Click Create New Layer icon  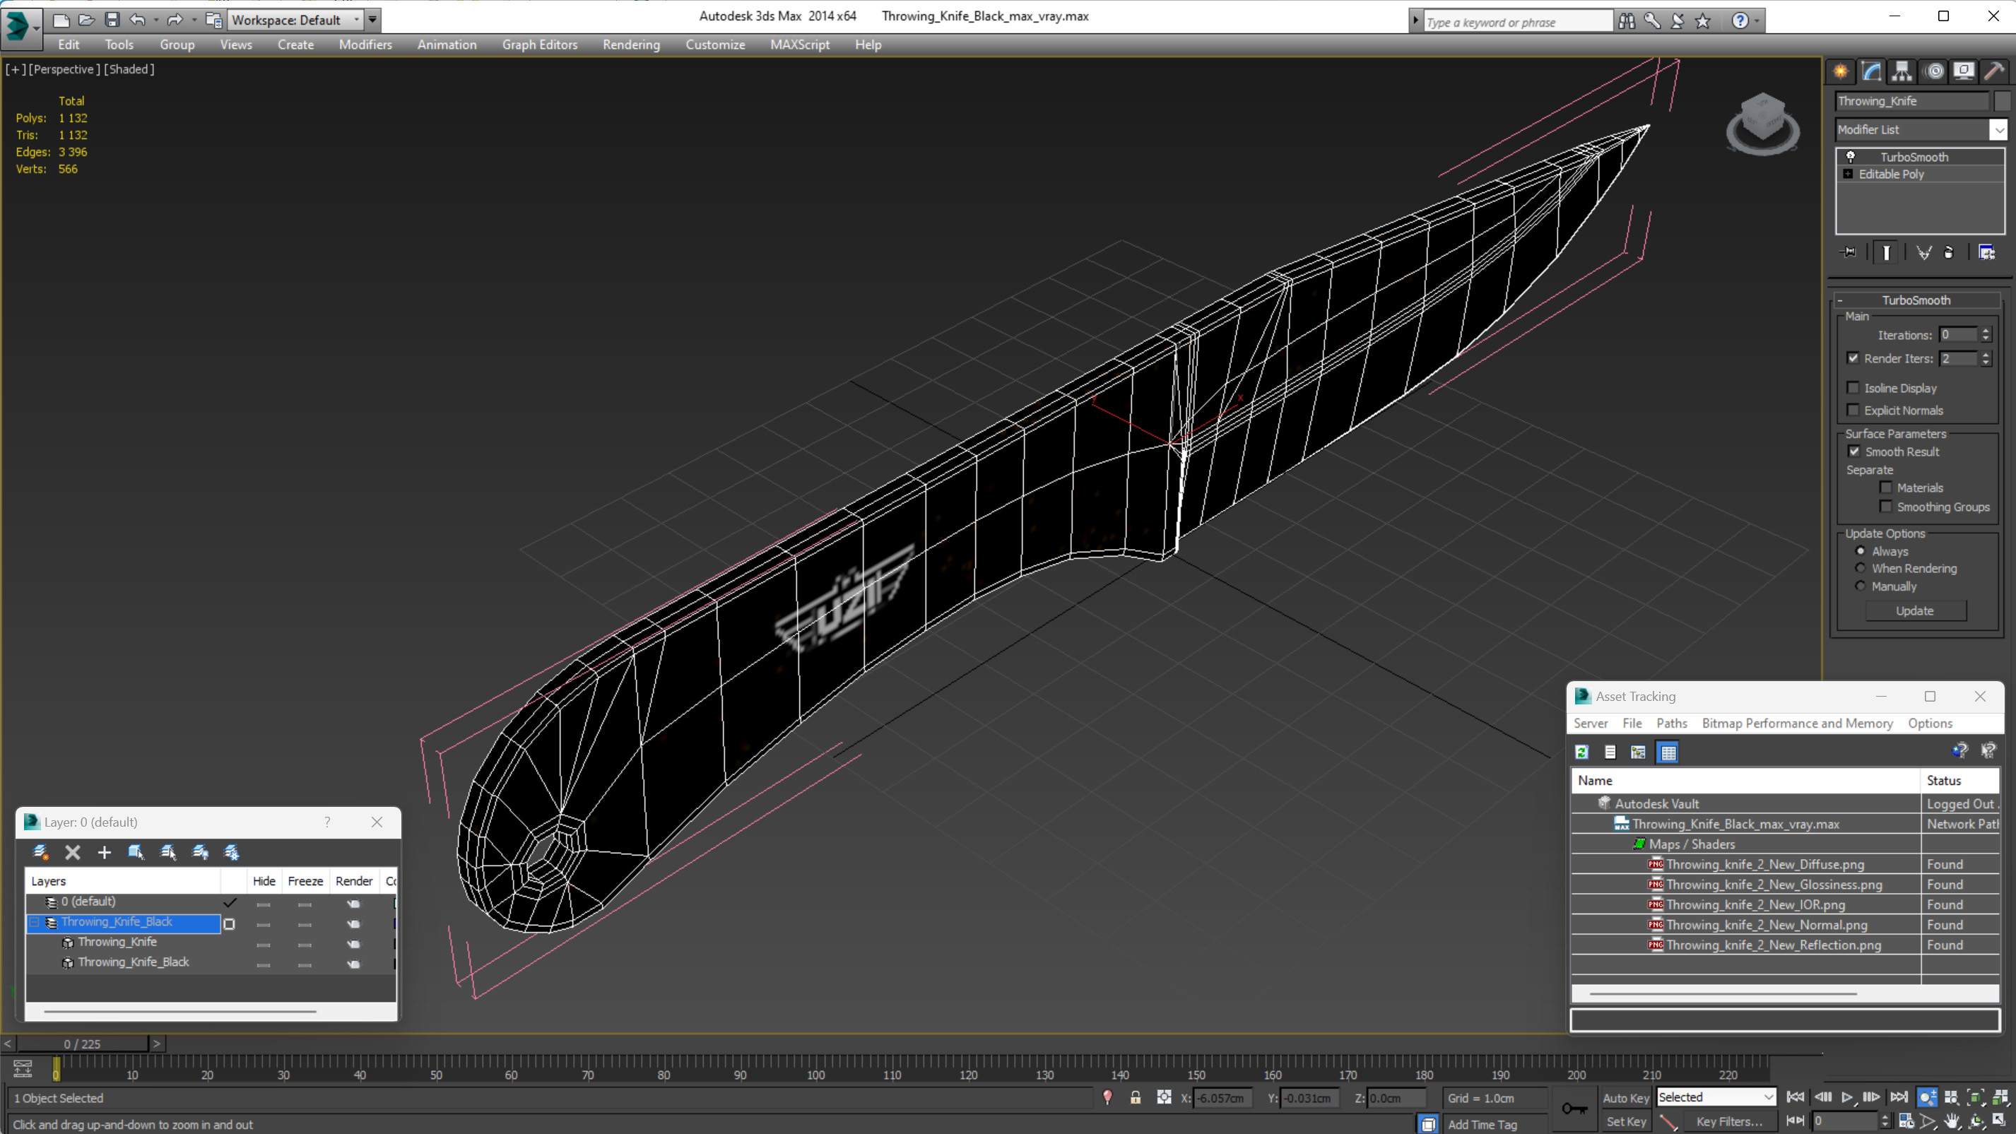(41, 852)
